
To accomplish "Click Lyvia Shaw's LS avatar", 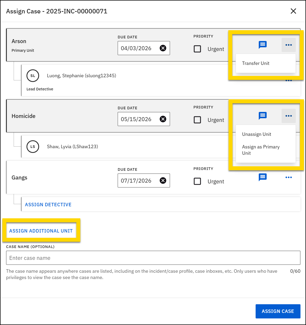I will click(33, 147).
